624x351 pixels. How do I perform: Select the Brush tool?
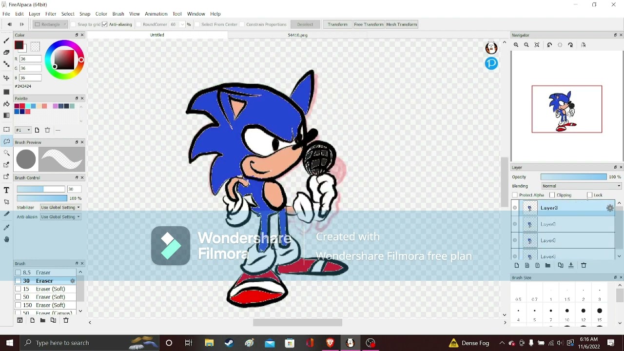tap(6, 40)
